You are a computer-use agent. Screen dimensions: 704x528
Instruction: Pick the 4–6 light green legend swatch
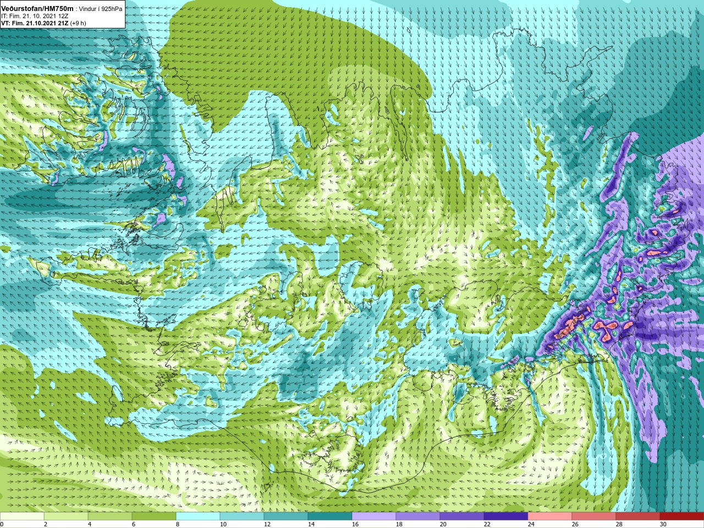point(110,516)
